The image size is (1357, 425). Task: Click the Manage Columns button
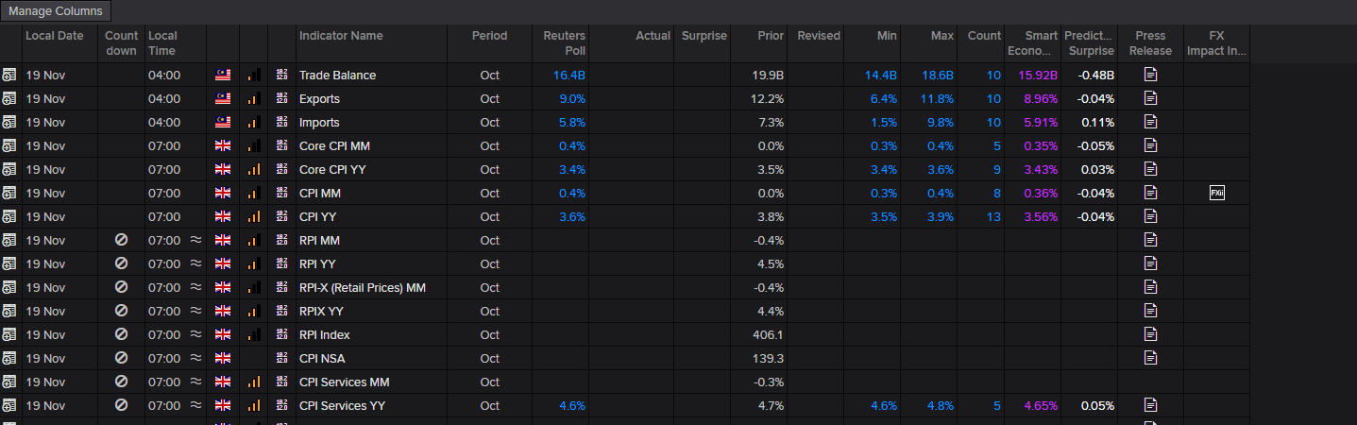click(x=57, y=11)
